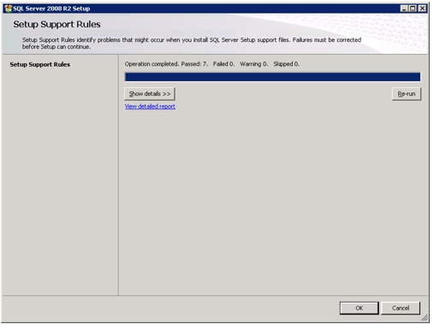Image resolution: width=434 pixels, height=324 pixels.
Task: Click the window title SQL Server 2008 R2 Setup
Action: (x=51, y=9)
